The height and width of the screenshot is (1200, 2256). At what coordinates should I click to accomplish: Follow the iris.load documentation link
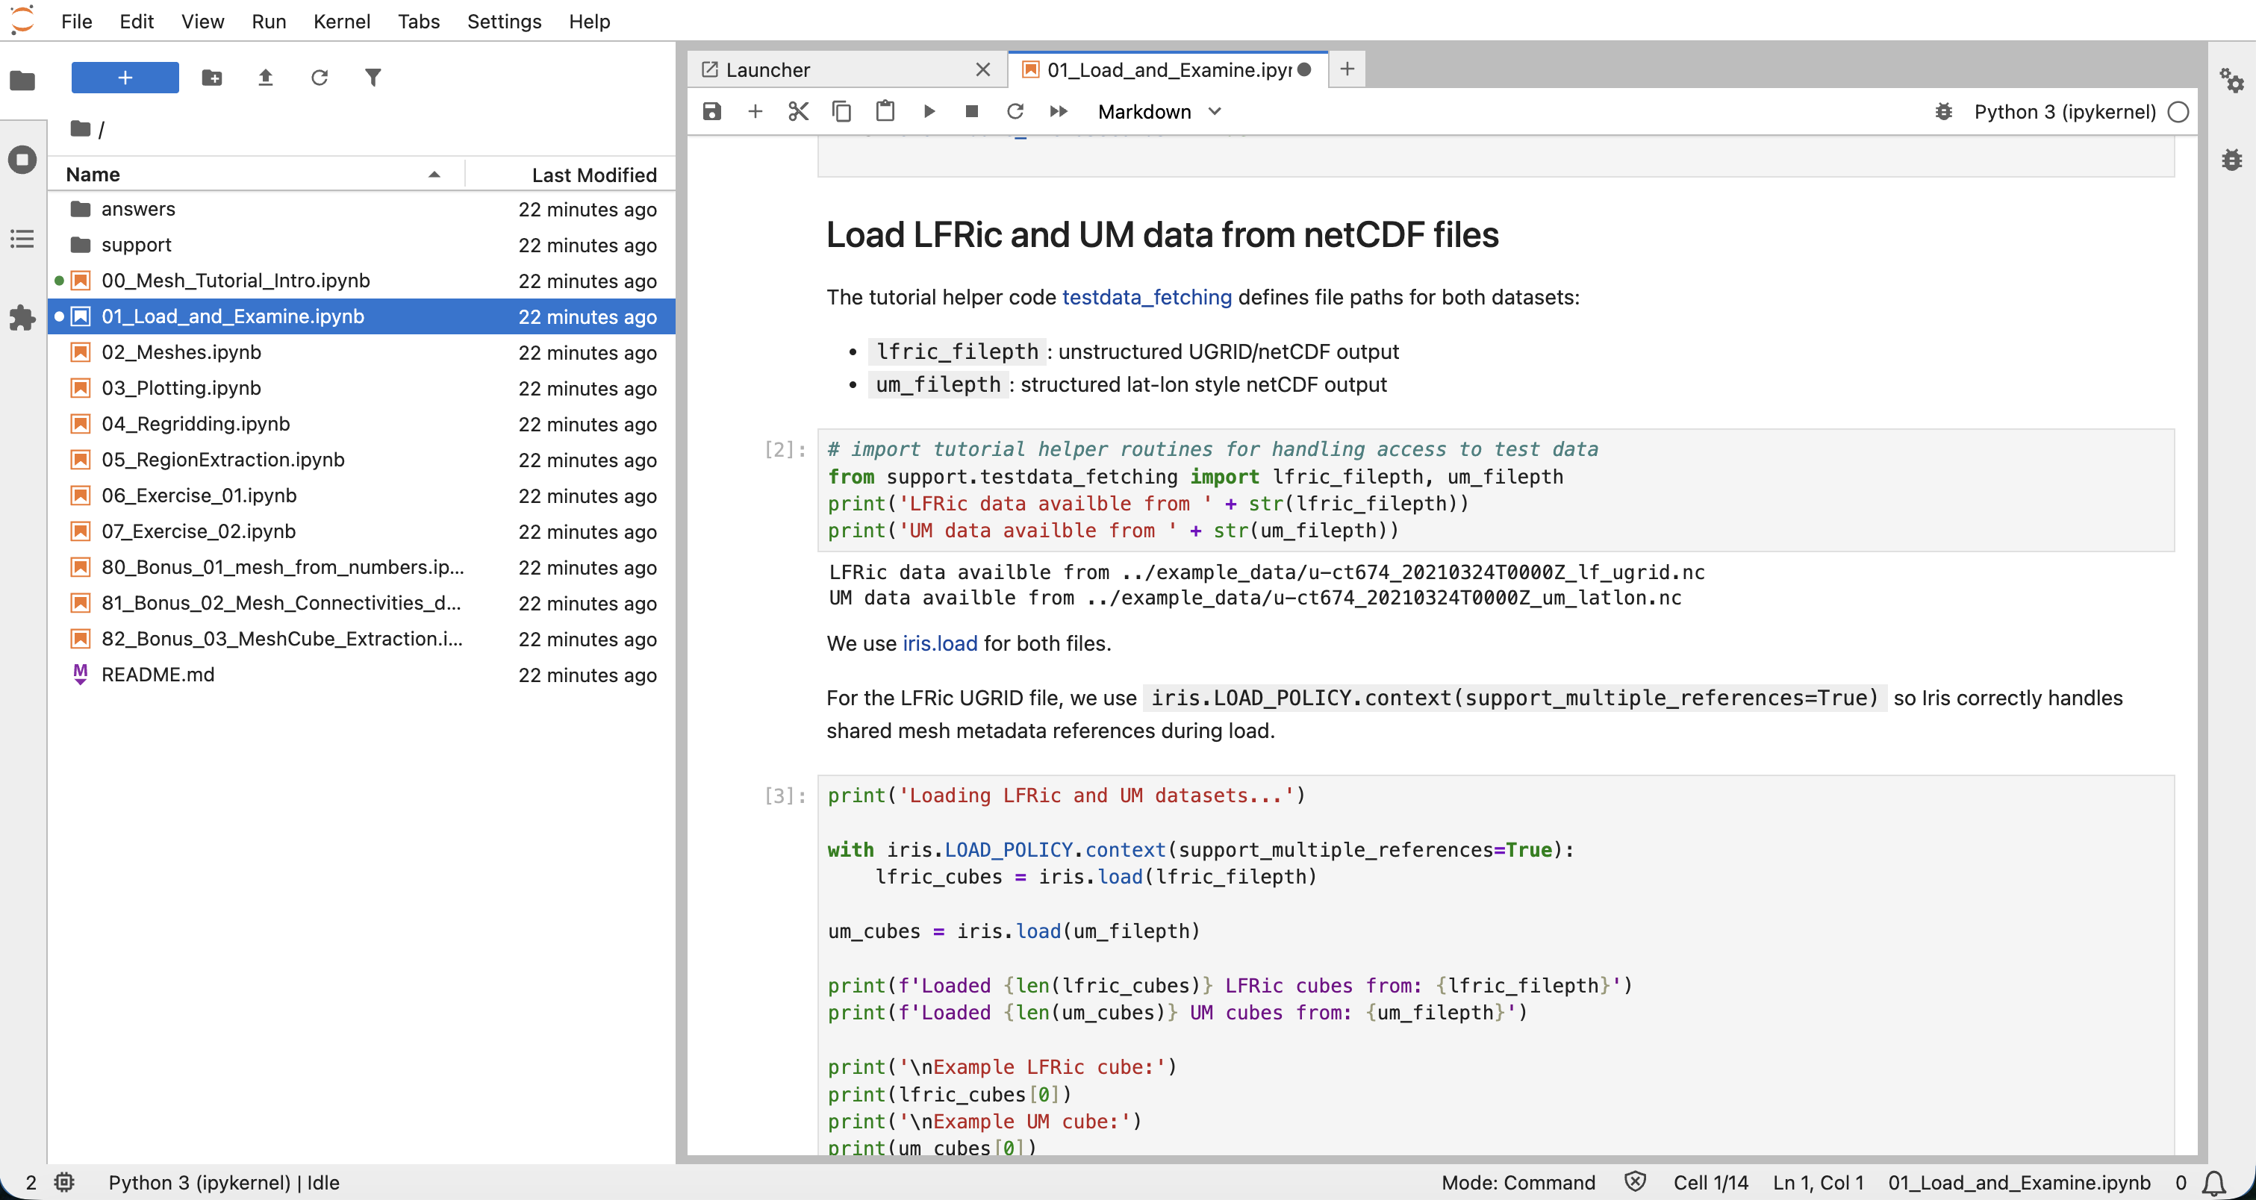pos(940,643)
